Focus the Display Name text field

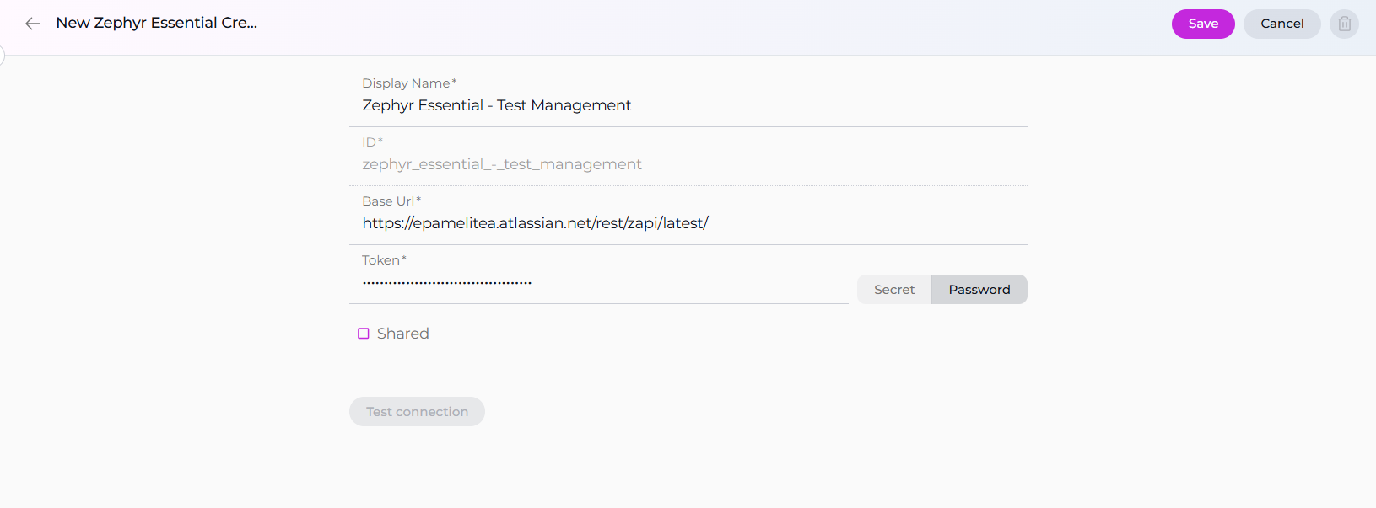(688, 105)
